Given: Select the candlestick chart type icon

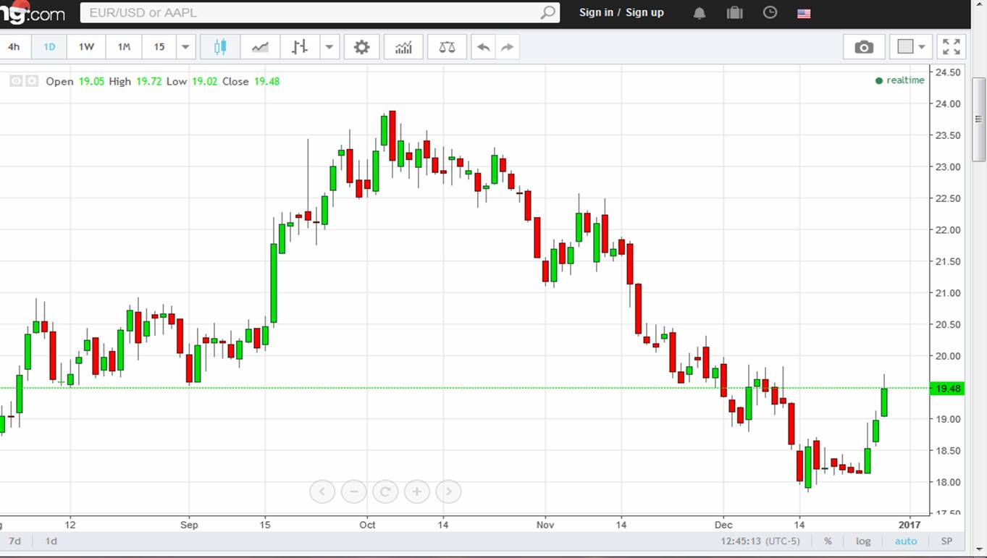Looking at the screenshot, I should click(221, 47).
